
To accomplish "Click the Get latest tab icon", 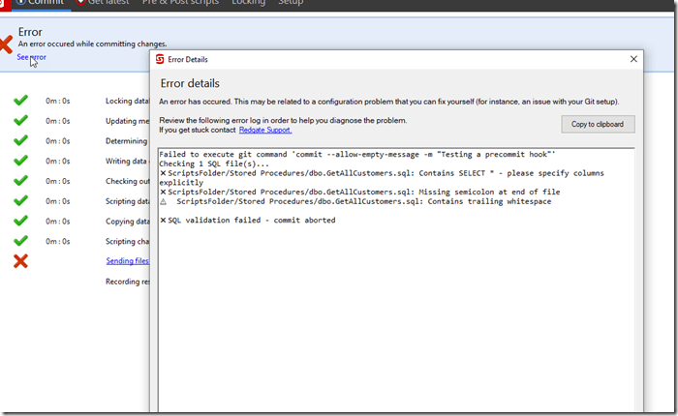I will (x=80, y=3).
